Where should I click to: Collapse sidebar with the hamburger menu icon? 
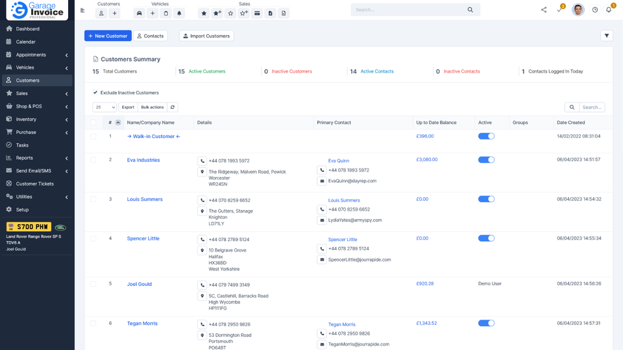[x=82, y=10]
